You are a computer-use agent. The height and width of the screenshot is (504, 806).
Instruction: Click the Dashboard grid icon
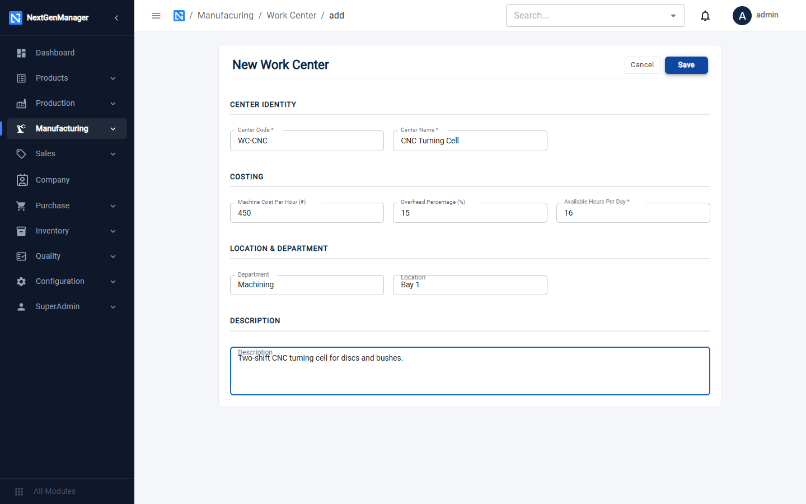pyautogui.click(x=21, y=53)
